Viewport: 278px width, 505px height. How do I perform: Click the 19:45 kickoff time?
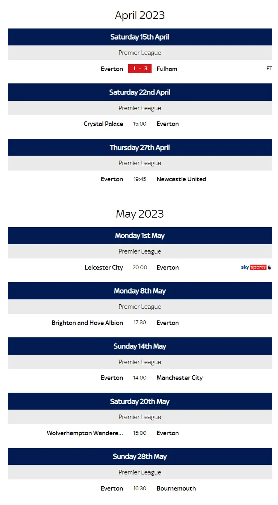click(x=140, y=179)
